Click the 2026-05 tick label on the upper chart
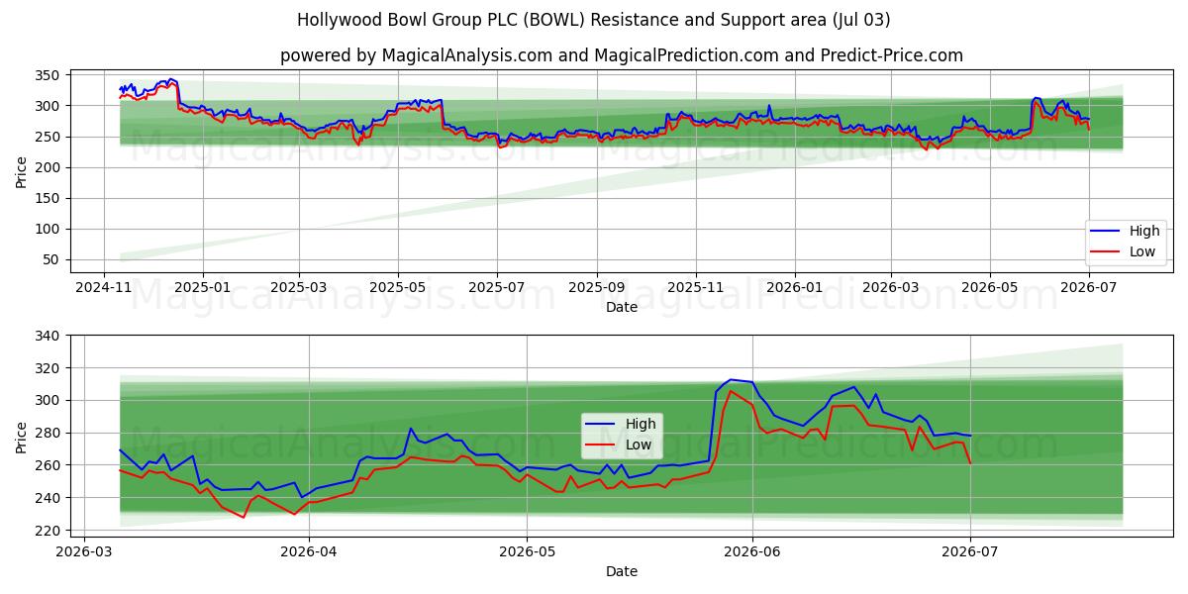Image resolution: width=1188 pixels, height=594 pixels. 989,287
